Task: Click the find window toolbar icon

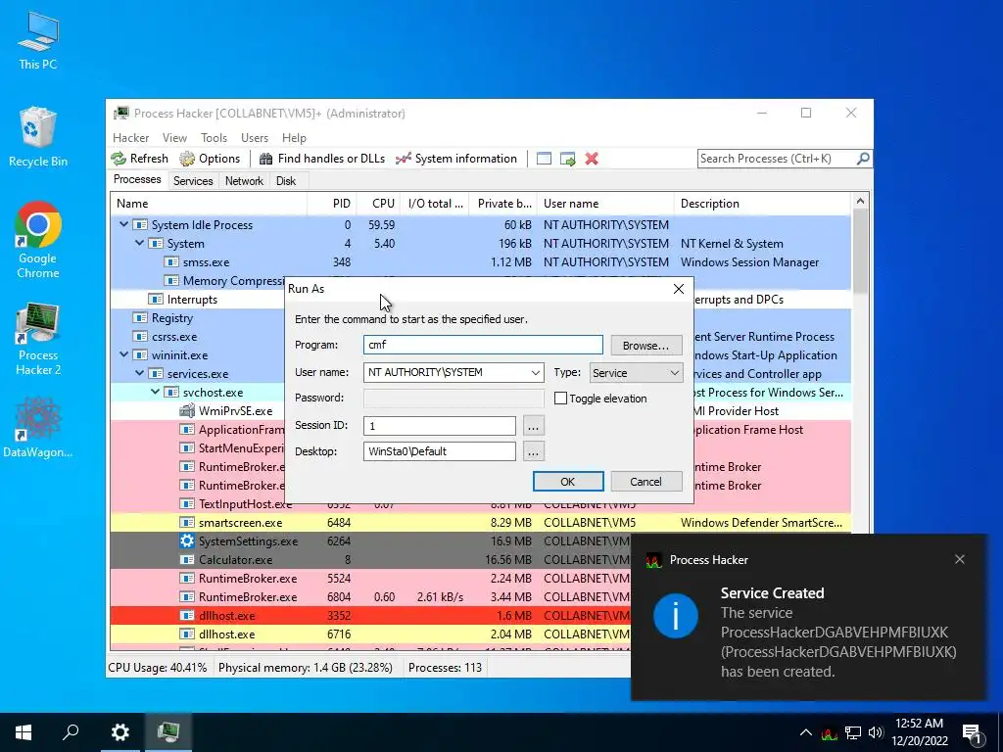Action: coord(544,159)
